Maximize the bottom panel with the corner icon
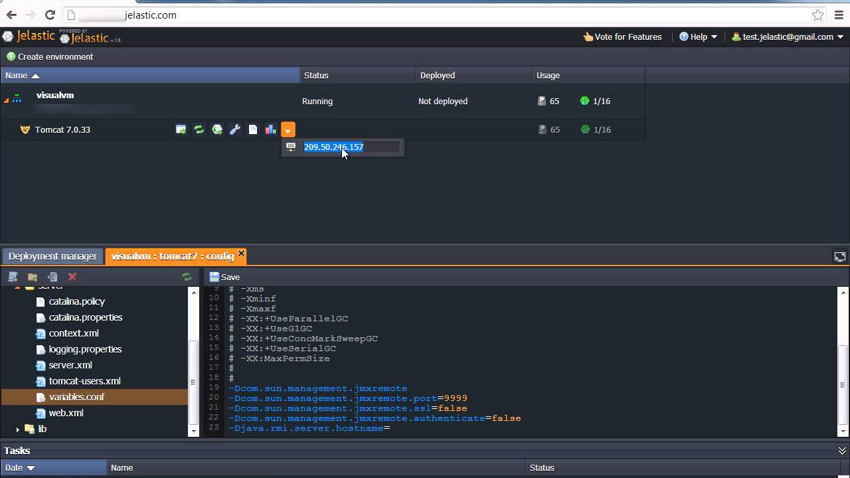The height and width of the screenshot is (478, 850). point(839,257)
